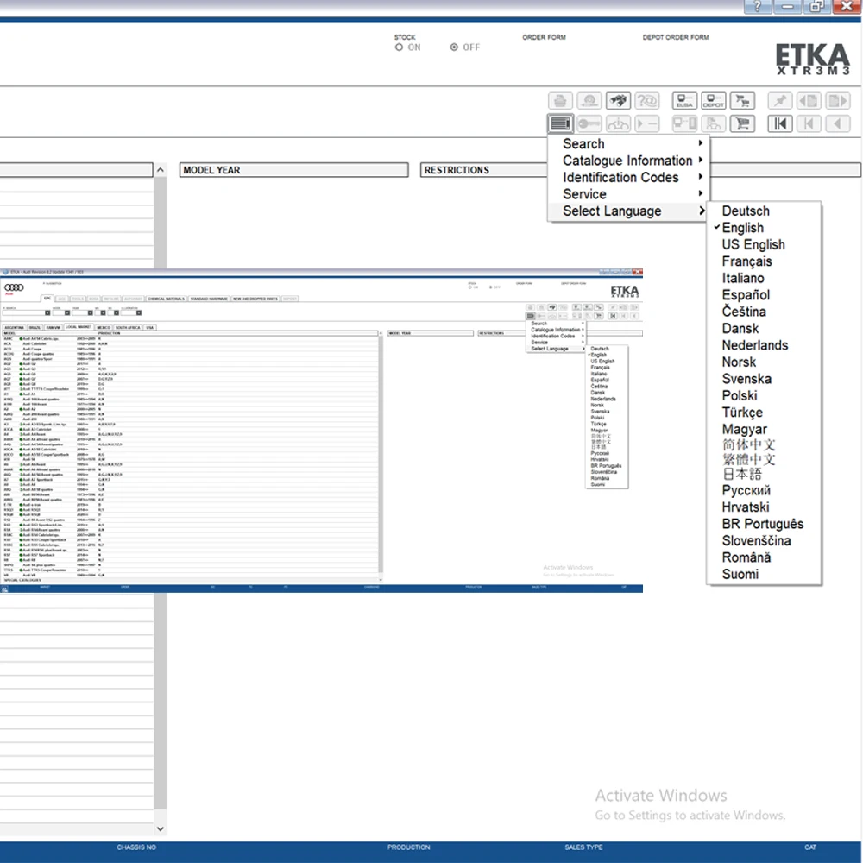
Task: Pick Français from language list
Action: 746,261
